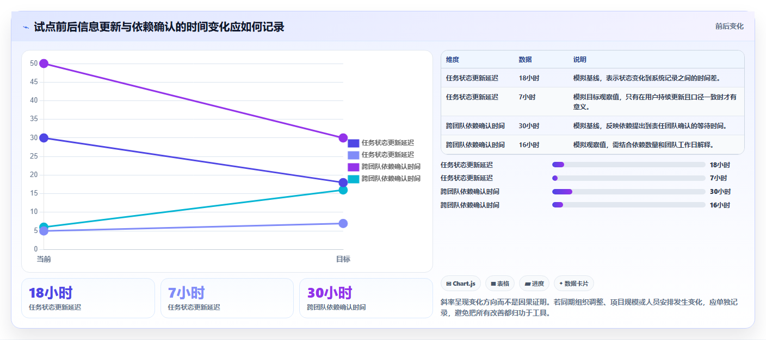The height and width of the screenshot is (340, 766).
Task: Click the 表格 chip icon
Action: (x=493, y=284)
